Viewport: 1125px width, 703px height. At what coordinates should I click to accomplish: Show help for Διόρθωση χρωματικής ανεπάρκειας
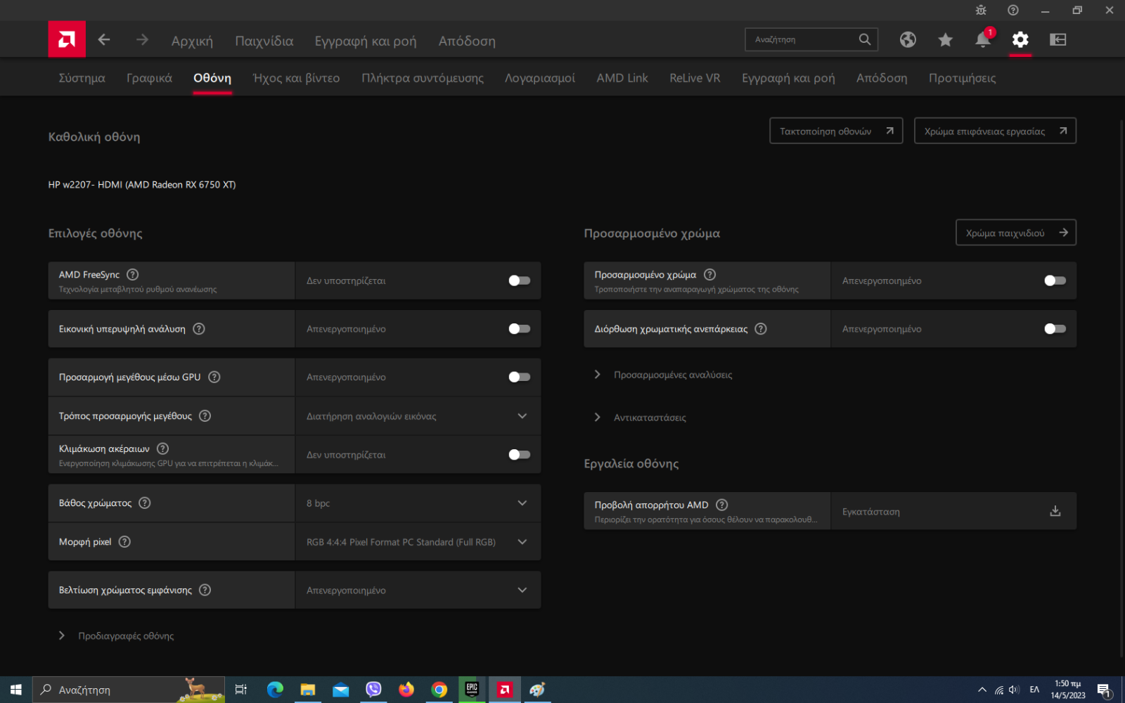(761, 328)
